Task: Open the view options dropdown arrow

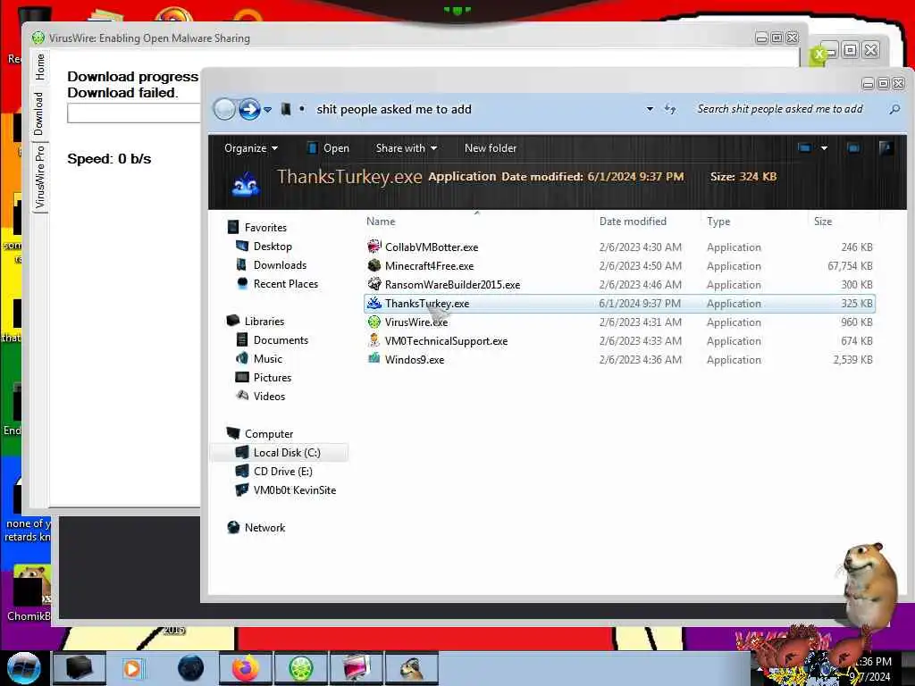Action: 824,148
